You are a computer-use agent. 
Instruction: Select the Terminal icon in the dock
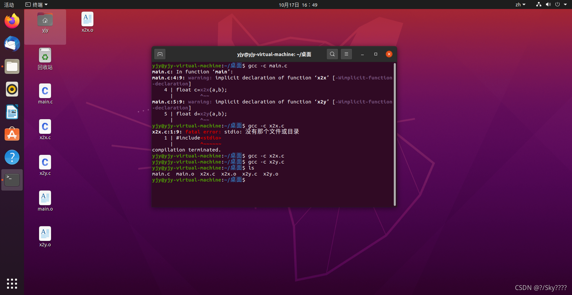point(12,180)
